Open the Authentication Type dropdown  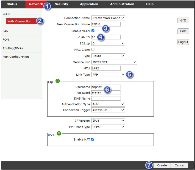coord(108,104)
